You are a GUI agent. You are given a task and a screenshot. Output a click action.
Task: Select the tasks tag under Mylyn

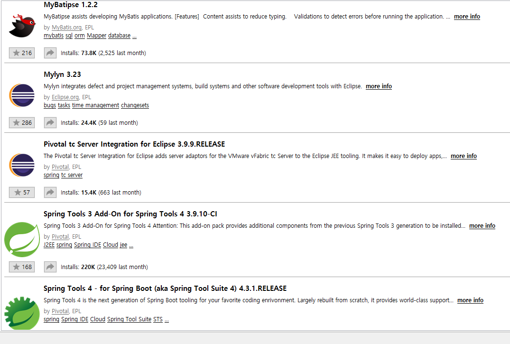pyautogui.click(x=64, y=105)
